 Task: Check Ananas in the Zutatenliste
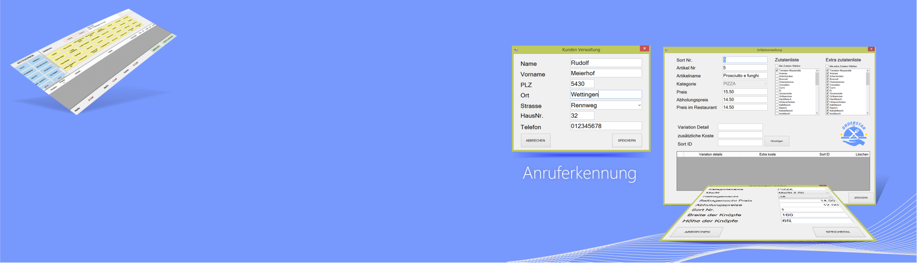point(777,73)
